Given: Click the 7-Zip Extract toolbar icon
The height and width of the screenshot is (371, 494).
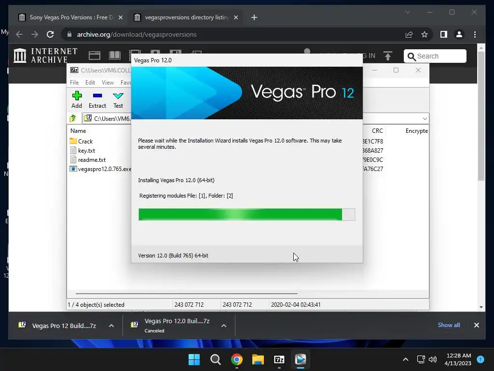Looking at the screenshot, I should coord(97,100).
